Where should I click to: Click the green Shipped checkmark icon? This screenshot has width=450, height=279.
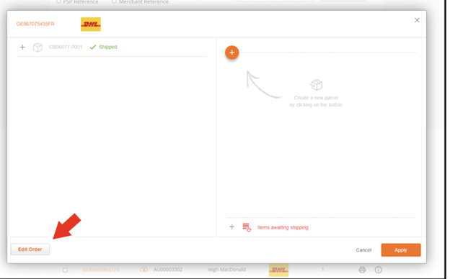click(93, 47)
